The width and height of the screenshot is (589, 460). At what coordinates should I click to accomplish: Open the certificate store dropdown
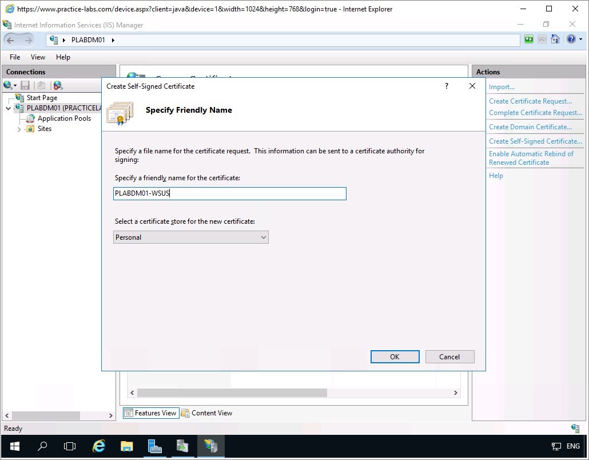pyautogui.click(x=191, y=237)
